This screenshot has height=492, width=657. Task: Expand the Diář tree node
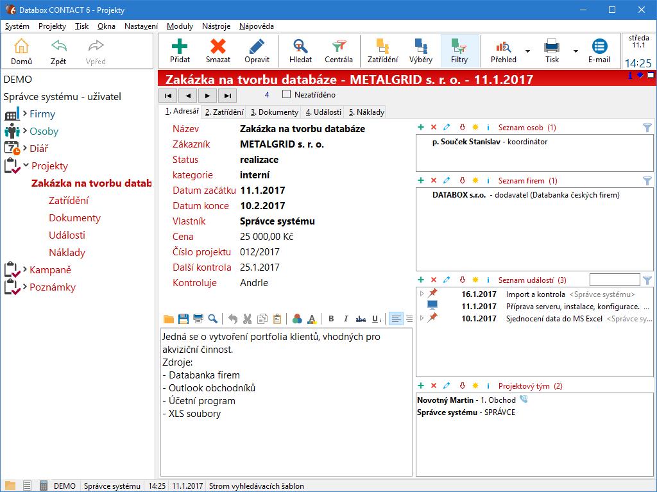pos(26,148)
